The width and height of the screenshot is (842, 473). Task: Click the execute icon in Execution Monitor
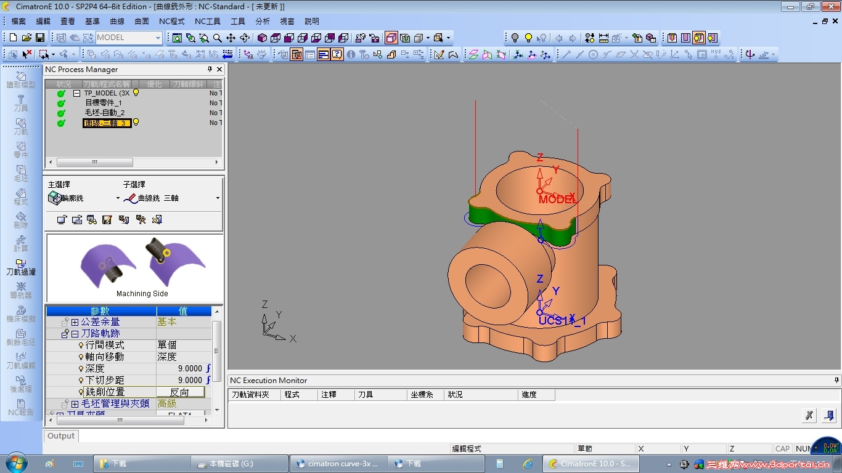coord(809,415)
